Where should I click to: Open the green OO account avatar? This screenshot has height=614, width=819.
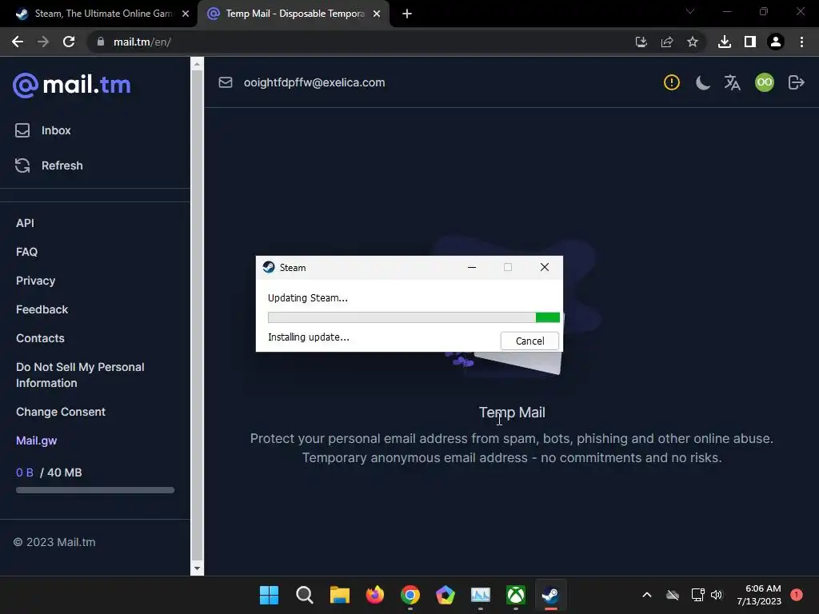[x=765, y=82]
